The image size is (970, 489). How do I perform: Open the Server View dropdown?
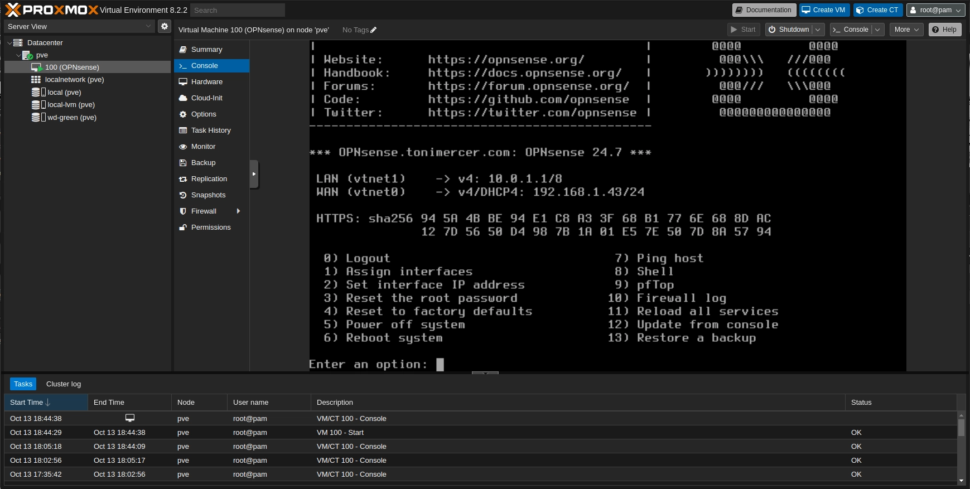(148, 26)
